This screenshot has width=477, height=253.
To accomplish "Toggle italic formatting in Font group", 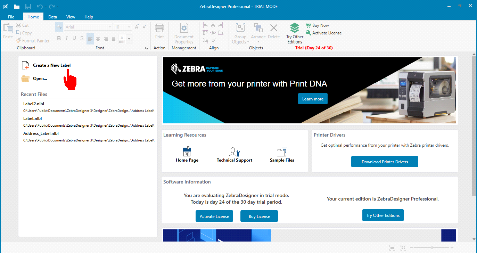I will point(66,39).
